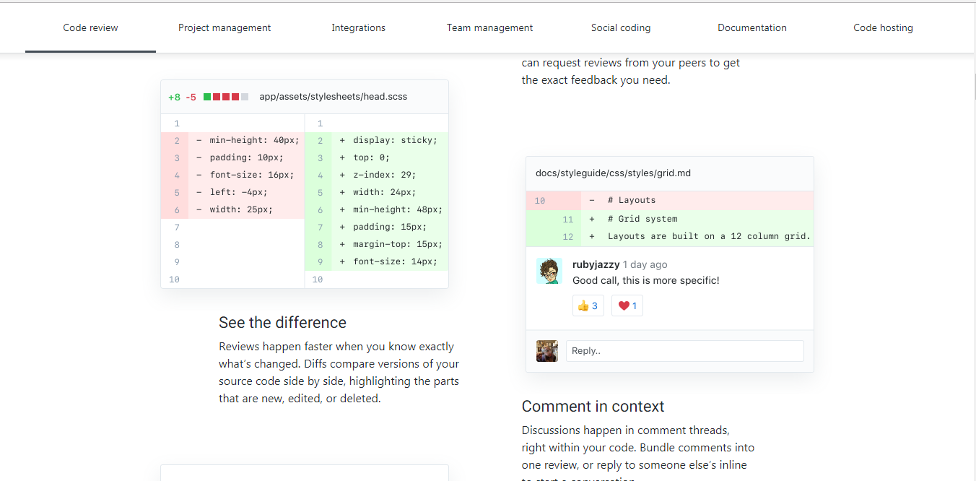976x481 pixels.
Task: Click the diff stat colored squares
Action: click(x=226, y=97)
